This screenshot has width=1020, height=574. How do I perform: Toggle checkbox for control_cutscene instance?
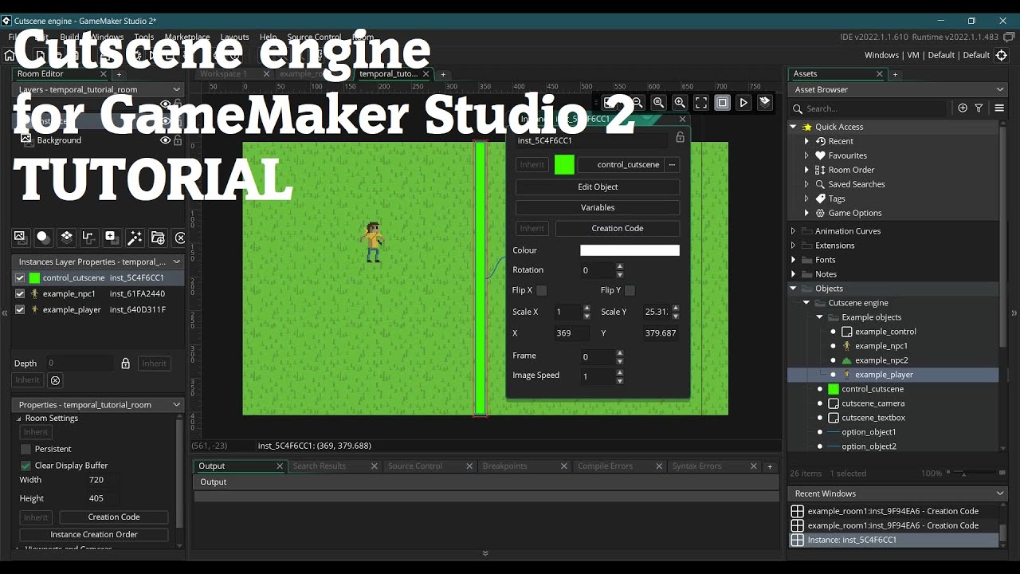(20, 278)
